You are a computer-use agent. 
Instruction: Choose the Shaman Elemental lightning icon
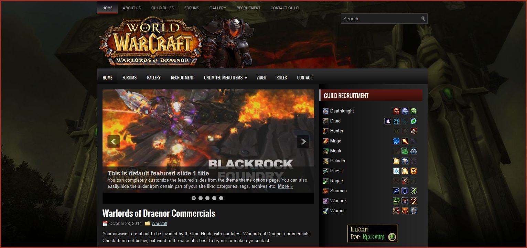(396, 191)
